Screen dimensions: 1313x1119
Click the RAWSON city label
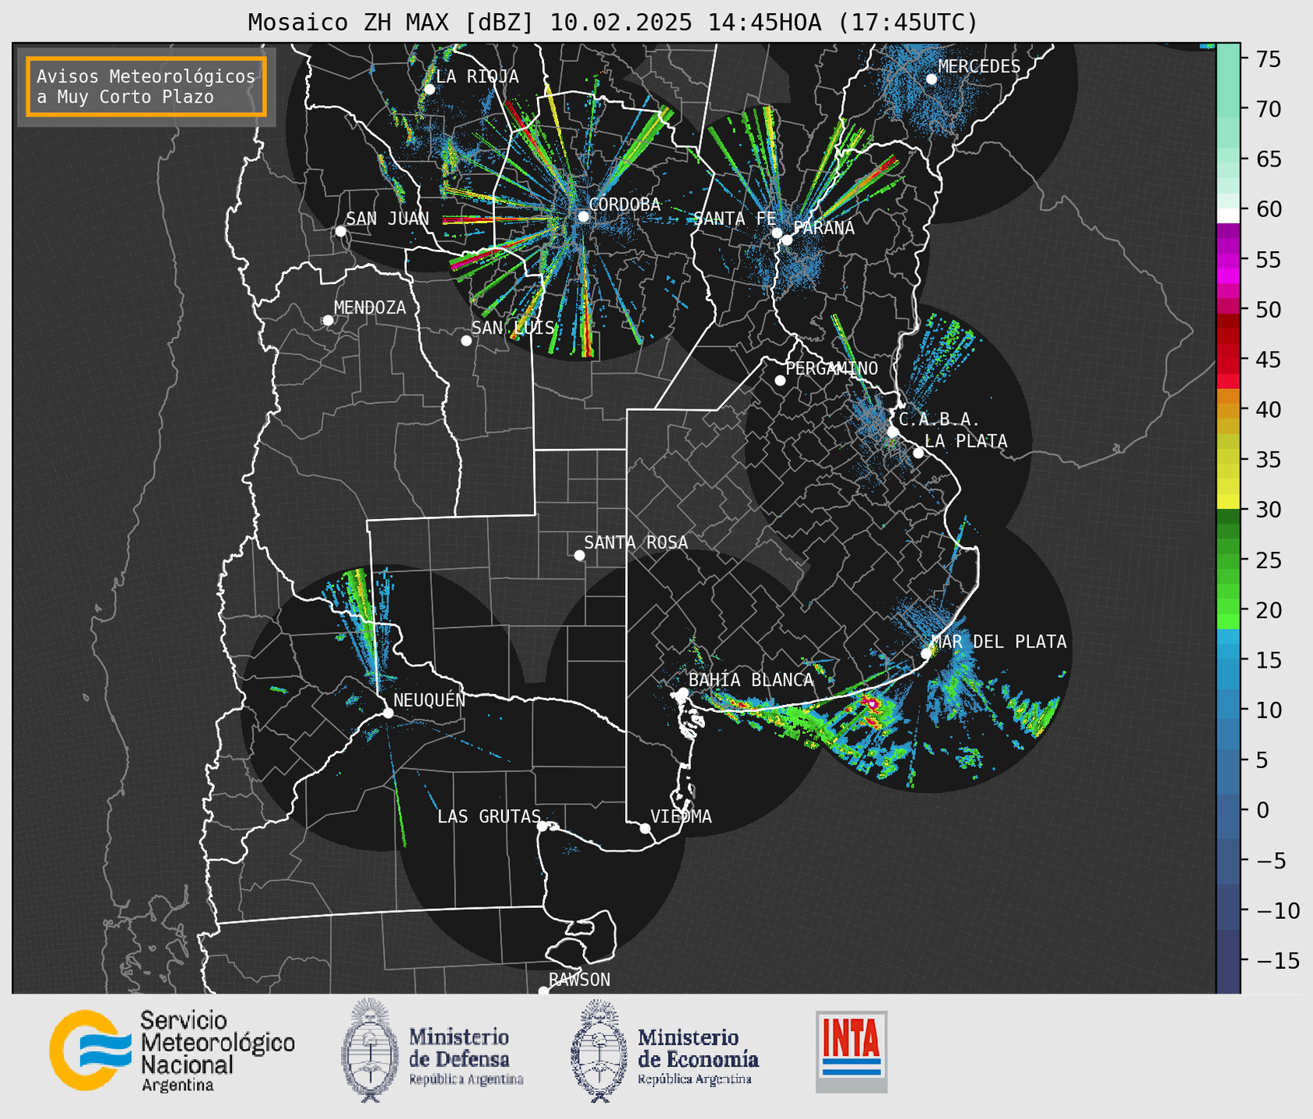(x=580, y=980)
